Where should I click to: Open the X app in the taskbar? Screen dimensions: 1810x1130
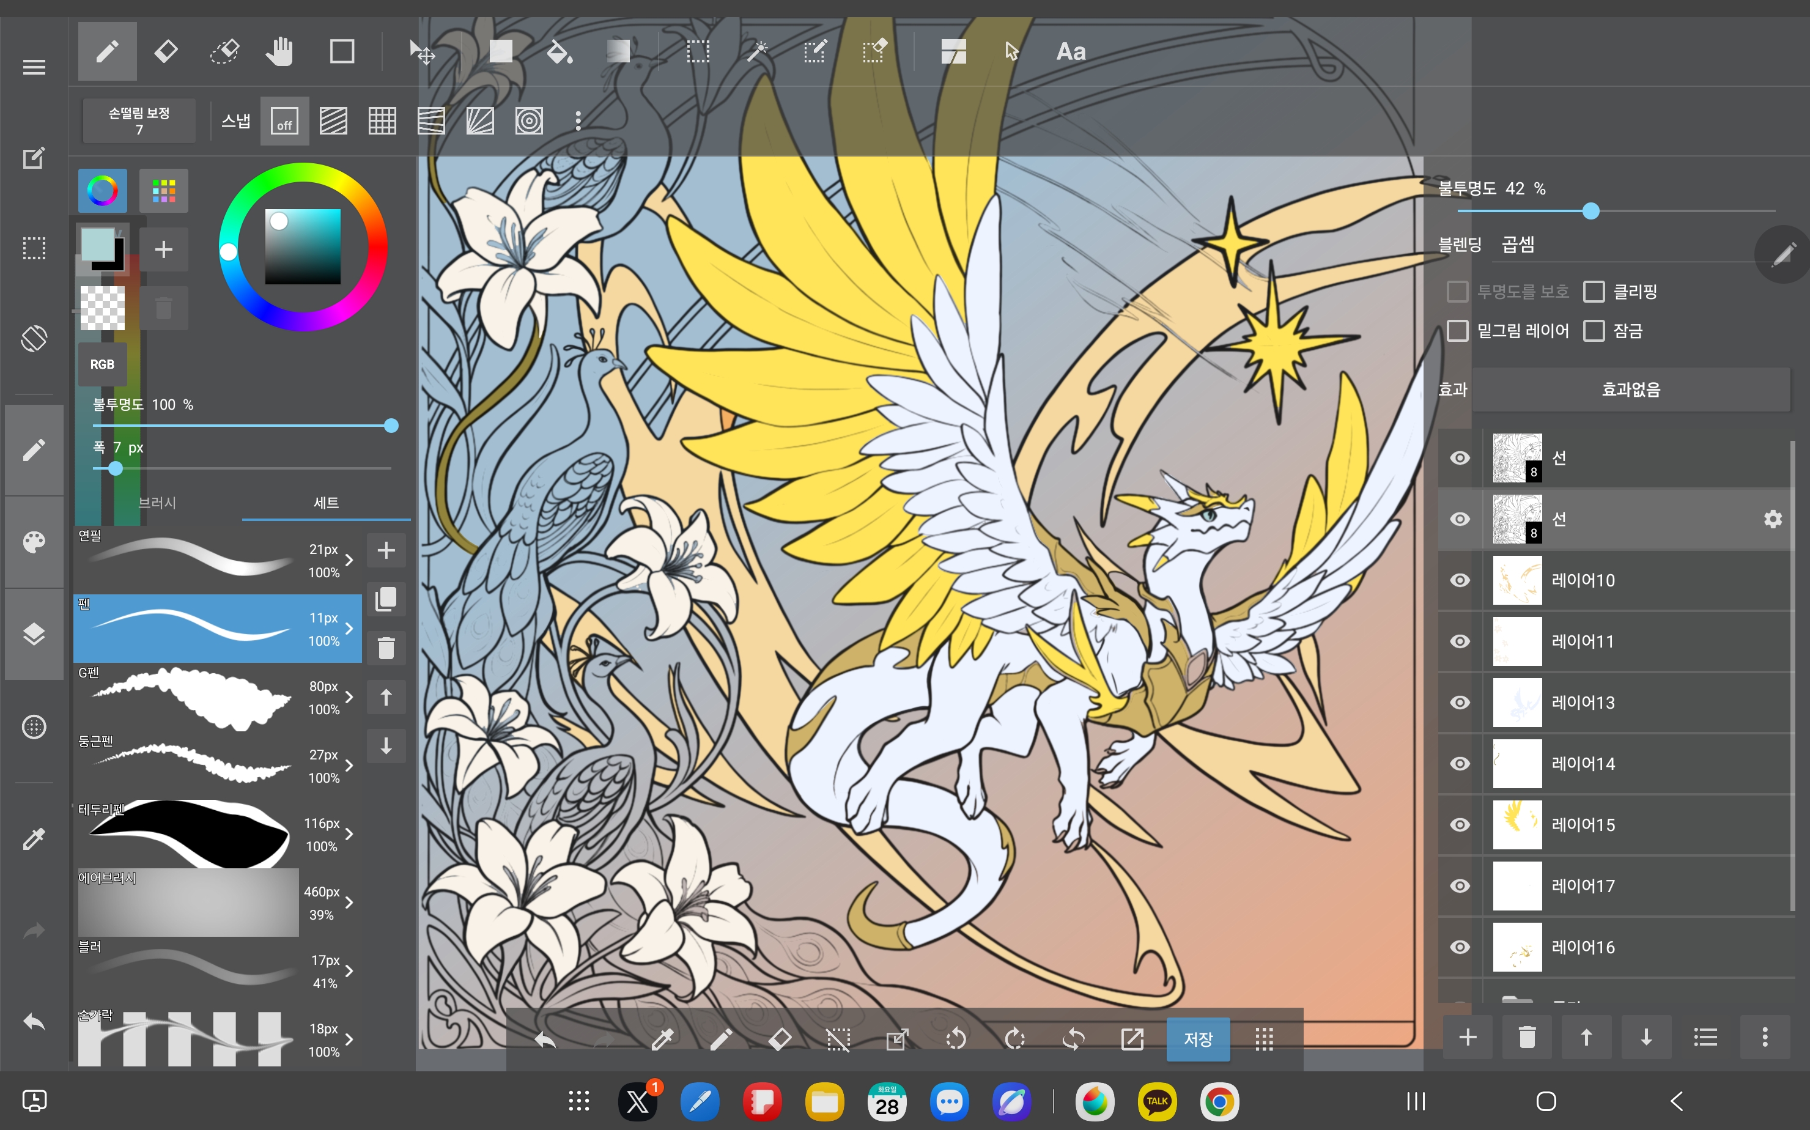coord(637,1101)
